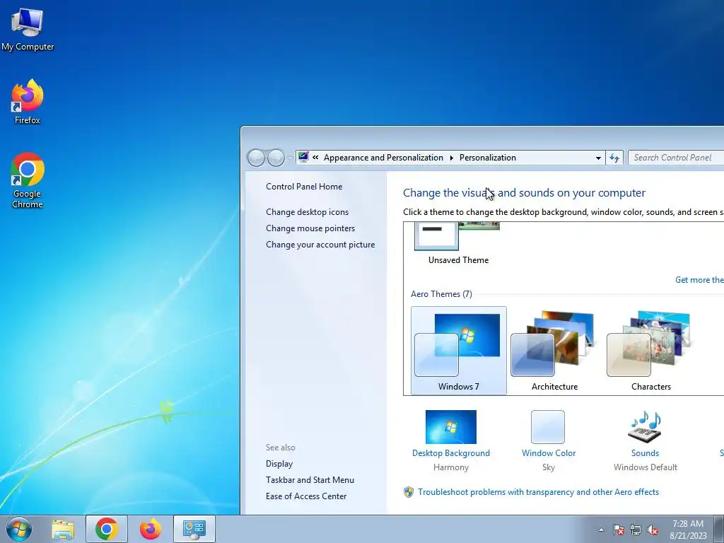Select the Characters theme
The width and height of the screenshot is (724, 543).
(650, 351)
